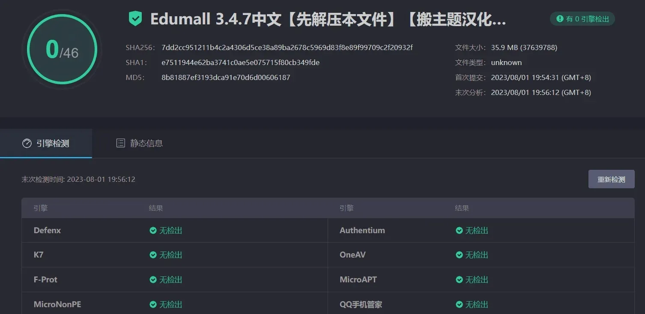Screen dimensions: 645x314
Task: Click the MicroNonPE engine name
Action: [x=57, y=305]
